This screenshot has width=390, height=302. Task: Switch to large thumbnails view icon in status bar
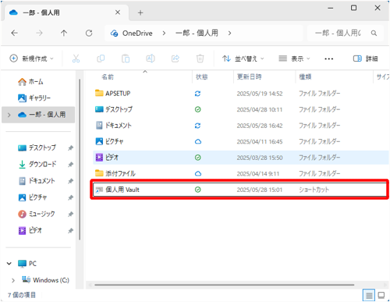click(x=381, y=295)
